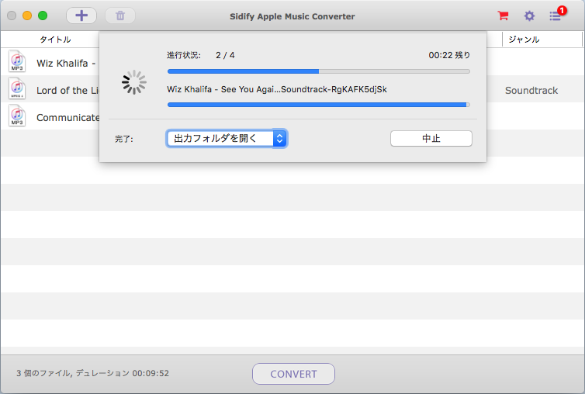Select the Wiz Khalifa track title
Viewport: 585px width, 394px height.
point(66,63)
